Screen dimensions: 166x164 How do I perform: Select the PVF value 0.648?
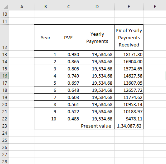click(x=68, y=90)
